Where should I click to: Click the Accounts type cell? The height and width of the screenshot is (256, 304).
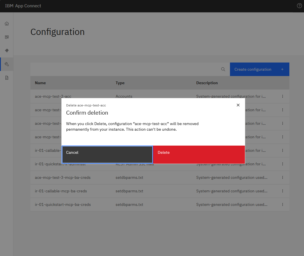click(x=124, y=96)
